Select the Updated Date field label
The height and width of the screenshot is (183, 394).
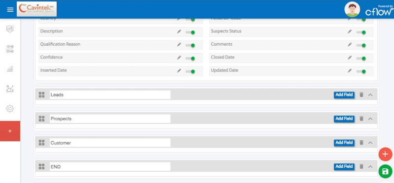click(225, 70)
